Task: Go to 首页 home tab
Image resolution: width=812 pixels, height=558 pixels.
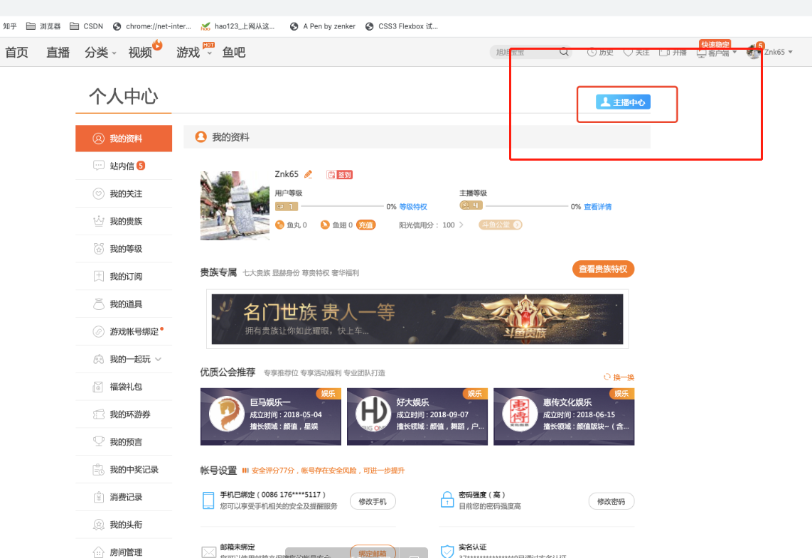Action: (16, 53)
